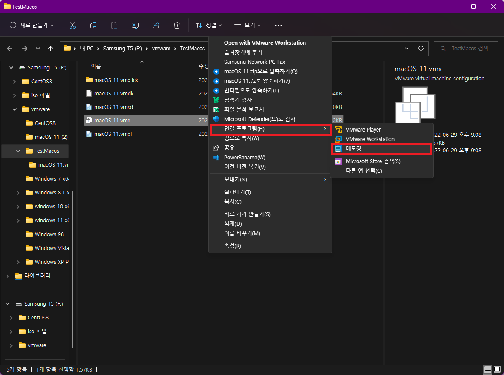This screenshot has width=504, height=375.
Task: Switch to details view icon in status bar
Action: (x=487, y=369)
